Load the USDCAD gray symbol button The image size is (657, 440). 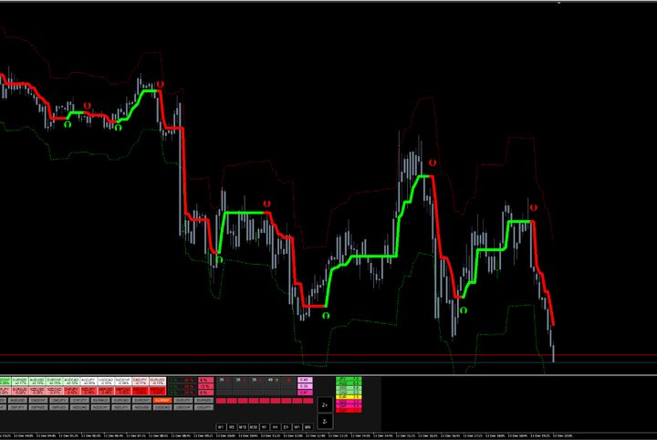(162, 407)
